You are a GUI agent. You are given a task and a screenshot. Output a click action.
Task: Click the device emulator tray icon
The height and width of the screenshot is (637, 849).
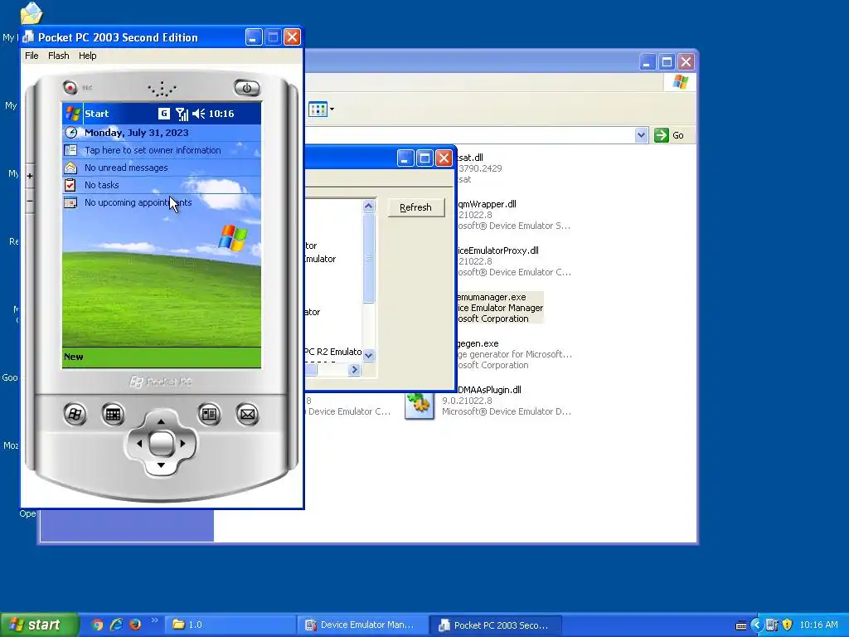(x=772, y=625)
